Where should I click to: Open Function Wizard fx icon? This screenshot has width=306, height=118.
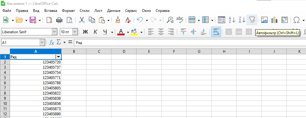click(x=52, y=42)
